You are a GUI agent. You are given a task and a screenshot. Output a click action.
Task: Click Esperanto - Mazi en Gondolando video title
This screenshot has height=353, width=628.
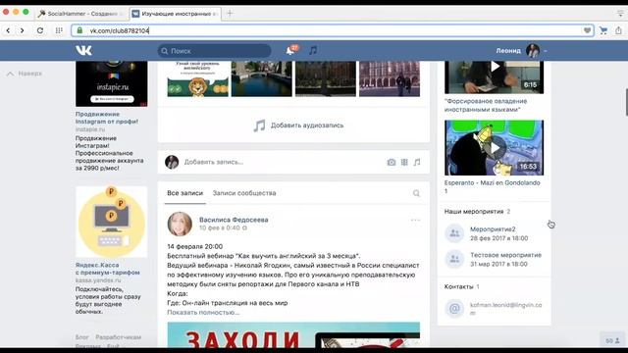click(493, 186)
